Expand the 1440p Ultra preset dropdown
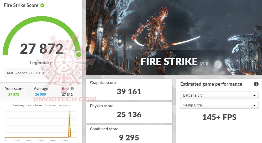This screenshot has height=143, width=262. click(x=219, y=105)
